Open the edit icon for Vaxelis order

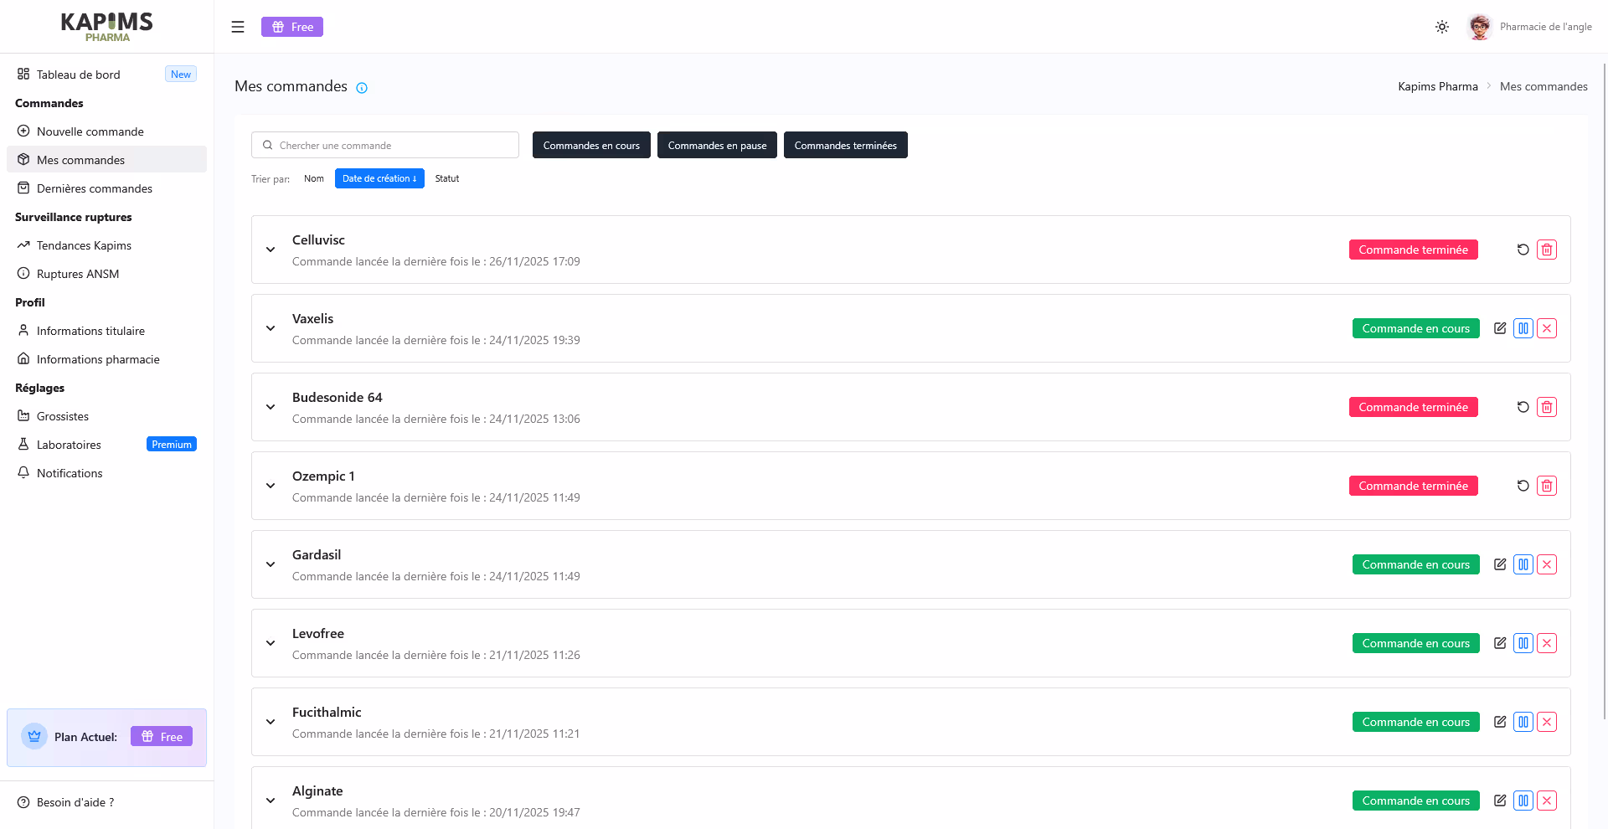1500,328
